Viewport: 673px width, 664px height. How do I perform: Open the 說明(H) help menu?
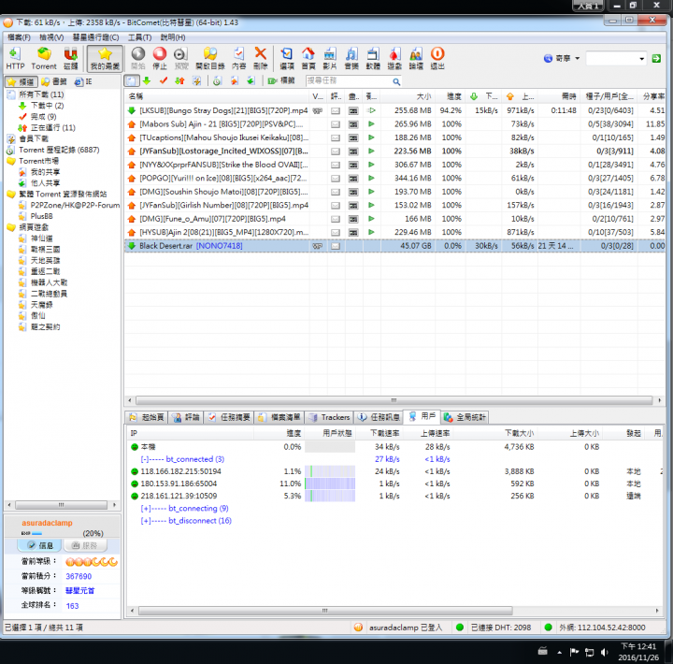click(173, 37)
